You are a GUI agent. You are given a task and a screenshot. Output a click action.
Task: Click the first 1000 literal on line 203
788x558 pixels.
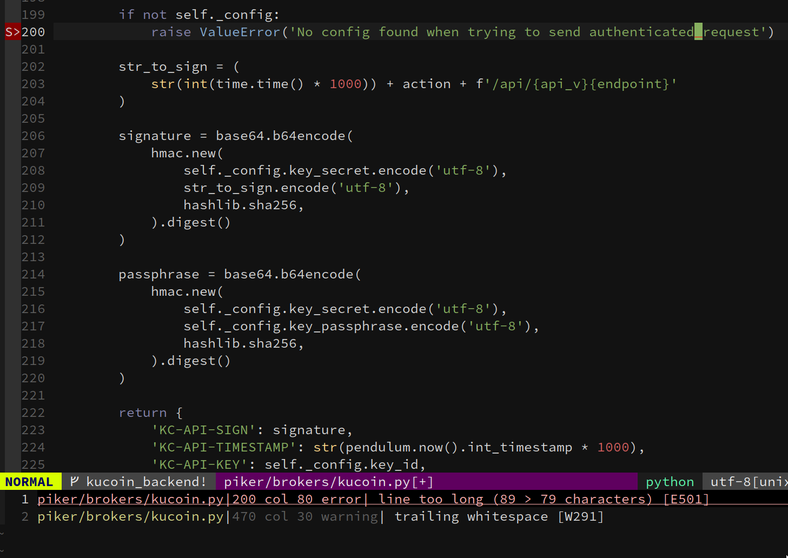345,84
